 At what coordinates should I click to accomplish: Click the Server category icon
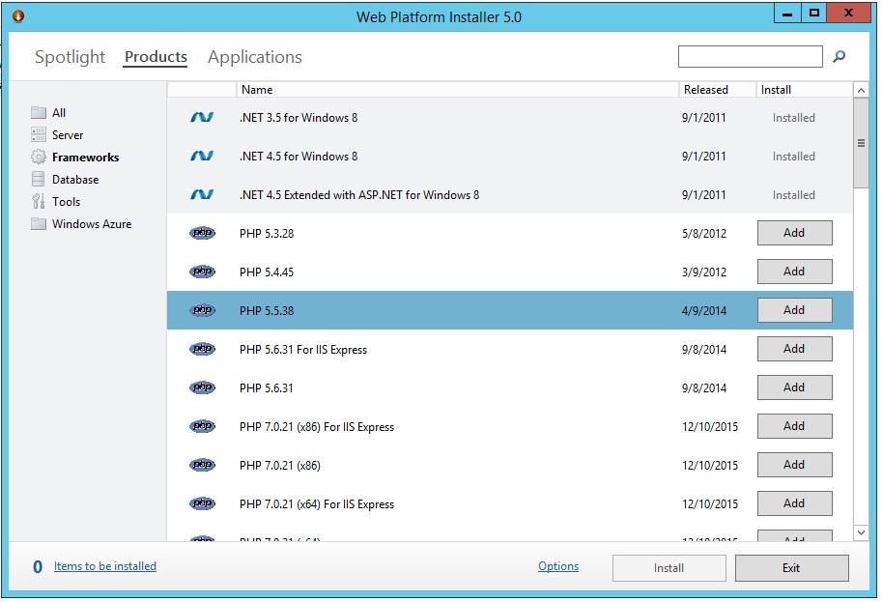pyautogui.click(x=39, y=134)
